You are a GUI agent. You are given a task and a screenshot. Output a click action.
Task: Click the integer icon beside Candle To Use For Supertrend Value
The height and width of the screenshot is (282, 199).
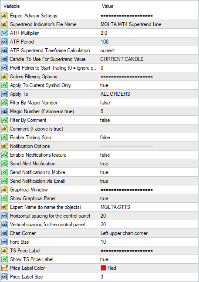[5, 59]
